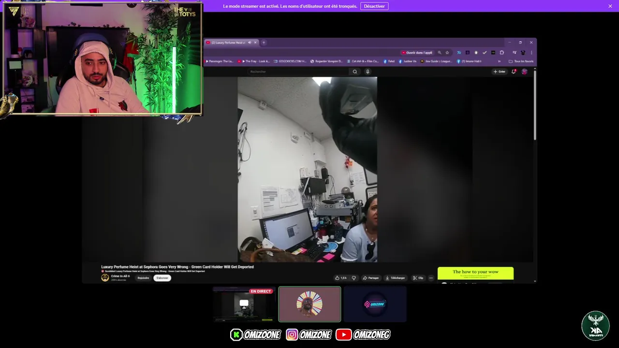Click the YouTube page vertical scrollbar
This screenshot has height=348, width=619.
[535, 106]
